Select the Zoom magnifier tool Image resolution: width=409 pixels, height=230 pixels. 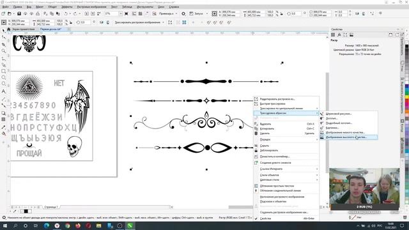pyautogui.click(x=3, y=51)
